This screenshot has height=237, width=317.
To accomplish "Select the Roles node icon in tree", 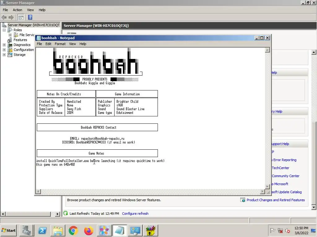I will coord(10,30).
